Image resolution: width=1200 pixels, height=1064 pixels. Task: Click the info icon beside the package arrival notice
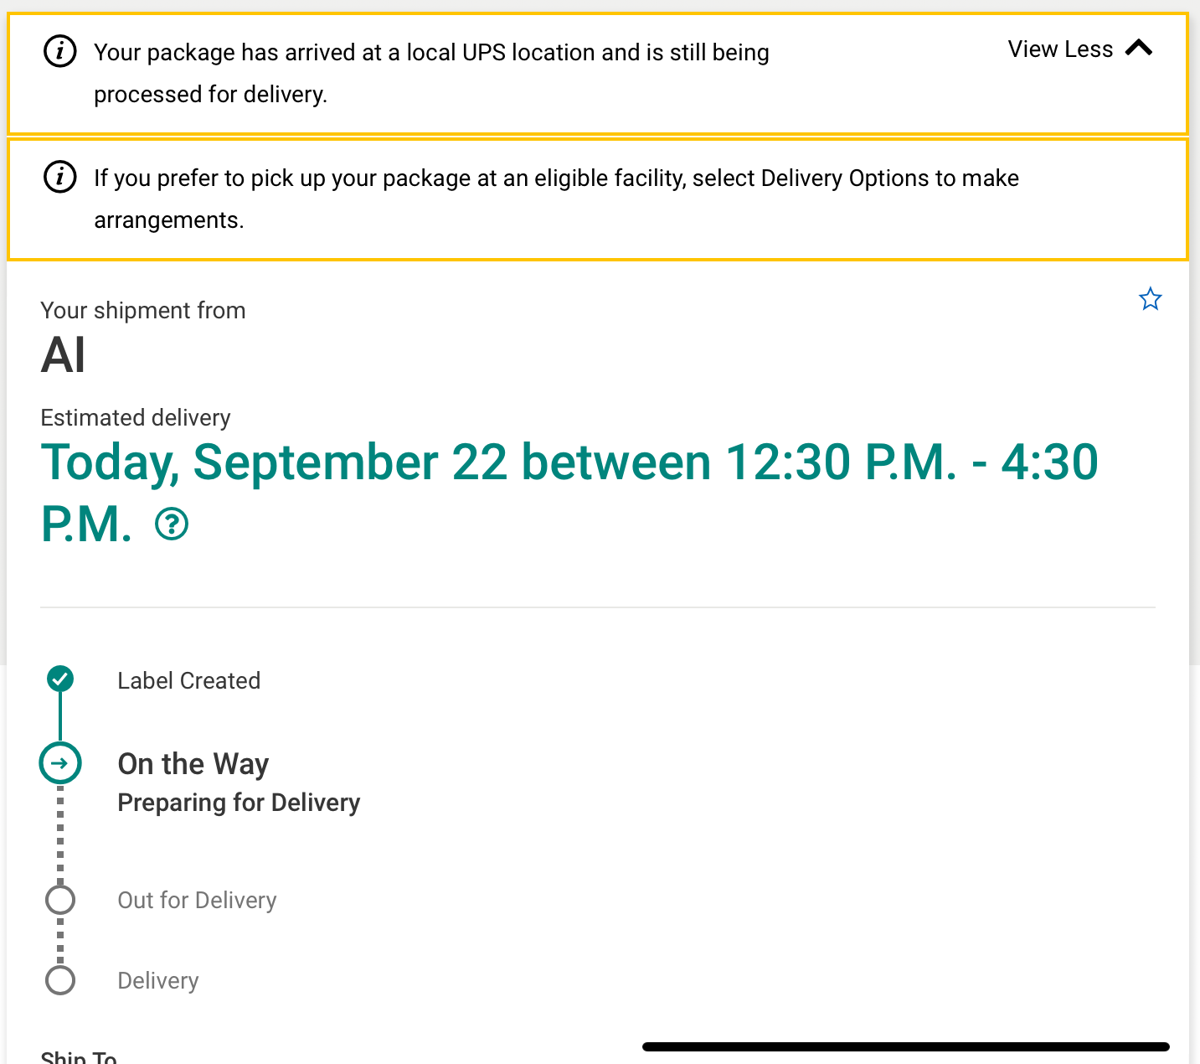click(x=59, y=52)
